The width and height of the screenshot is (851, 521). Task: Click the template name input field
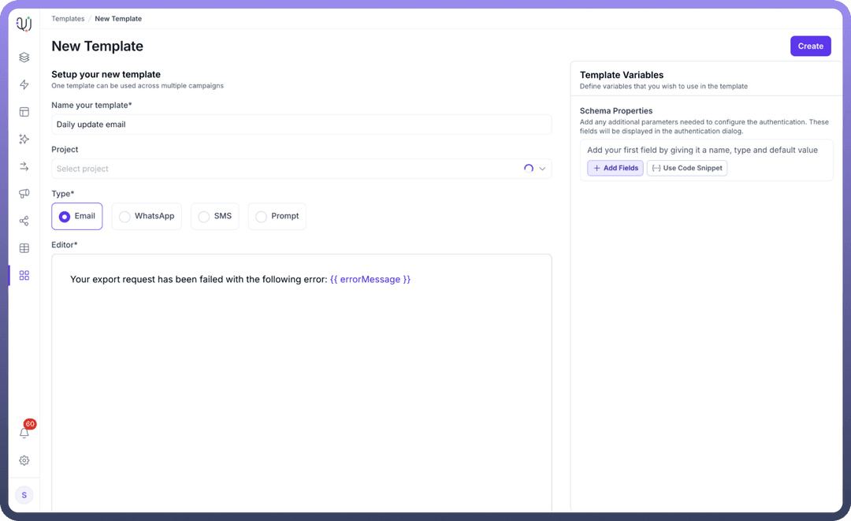[x=301, y=125]
